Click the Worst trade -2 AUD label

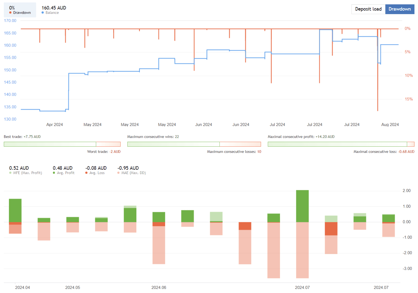click(x=104, y=152)
